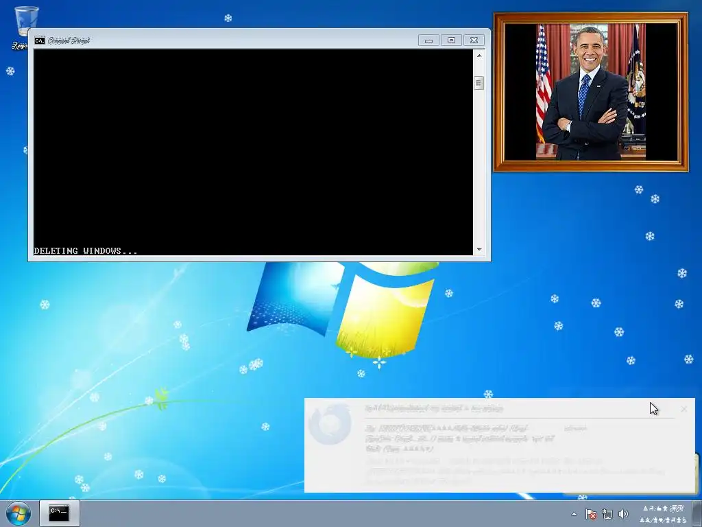Open Action Center flag tray icon
The width and height of the screenshot is (702, 527).
point(590,514)
